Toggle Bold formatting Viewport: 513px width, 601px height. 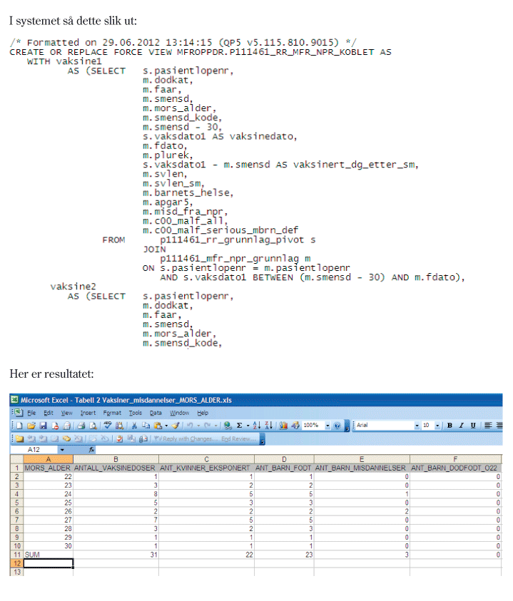click(x=450, y=426)
